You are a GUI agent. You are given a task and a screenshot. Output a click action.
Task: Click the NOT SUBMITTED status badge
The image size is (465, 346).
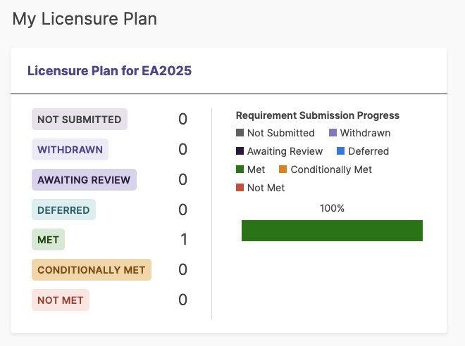point(80,120)
